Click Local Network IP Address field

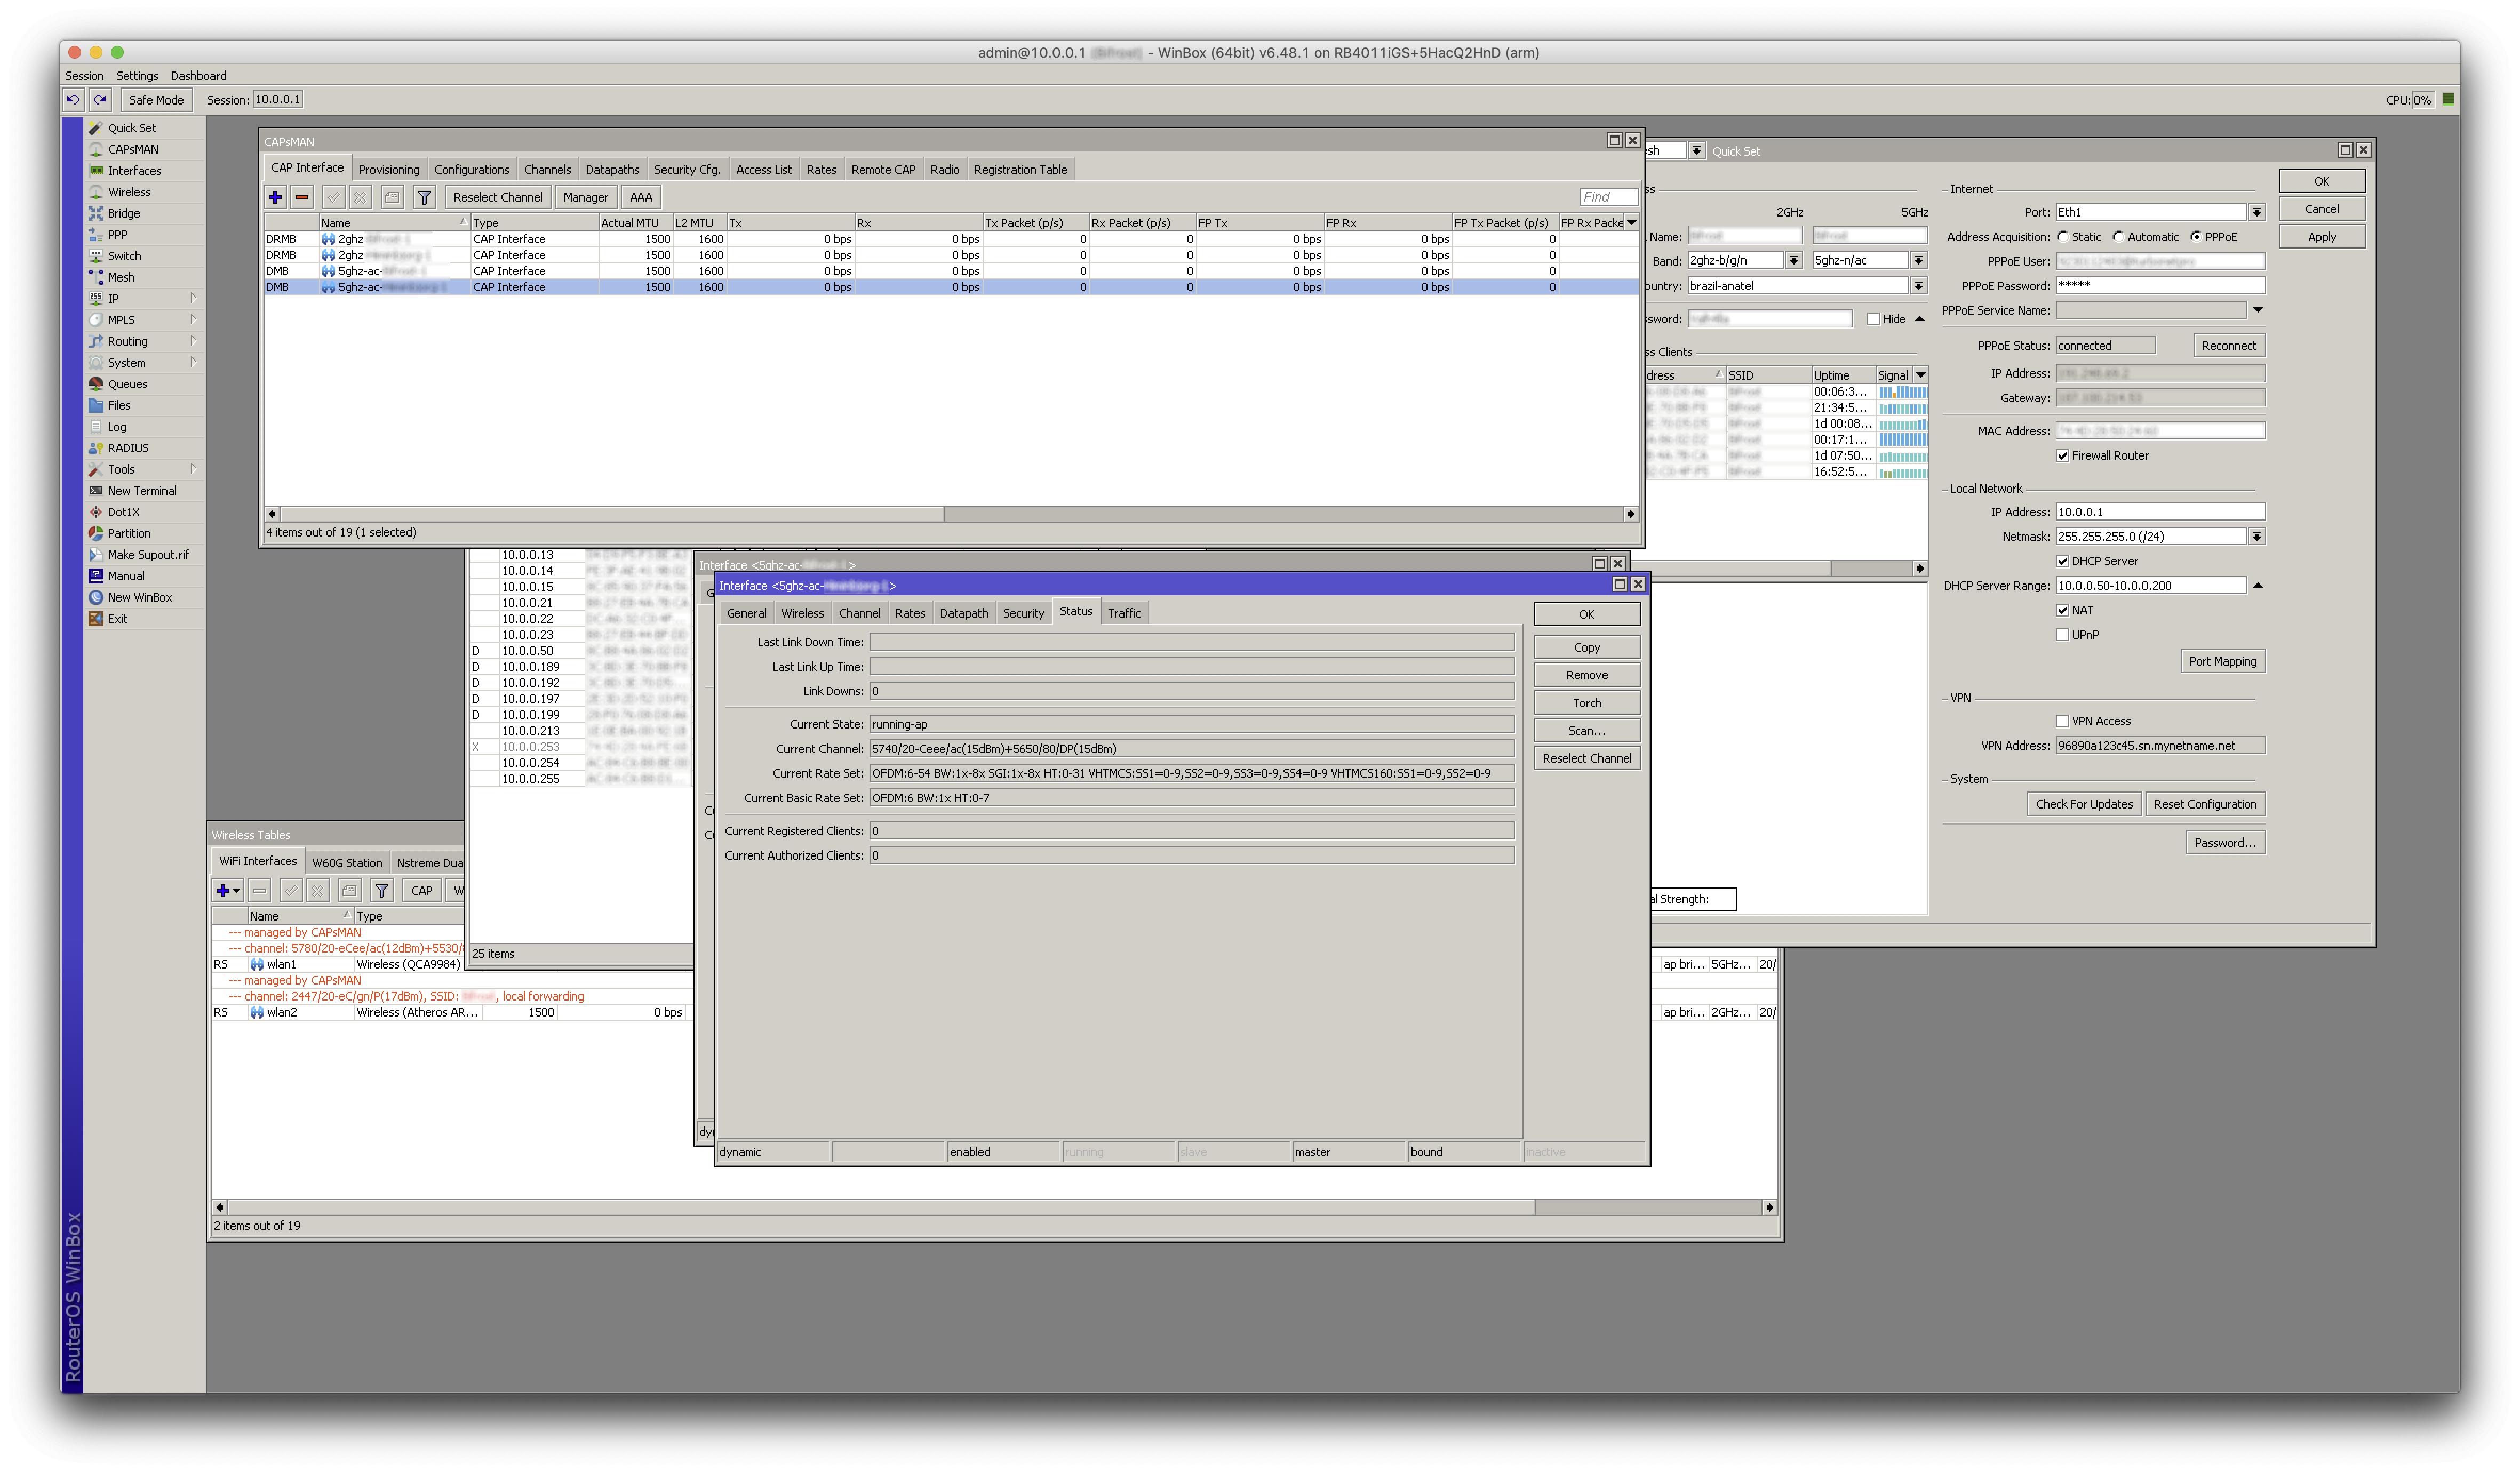[2159, 512]
